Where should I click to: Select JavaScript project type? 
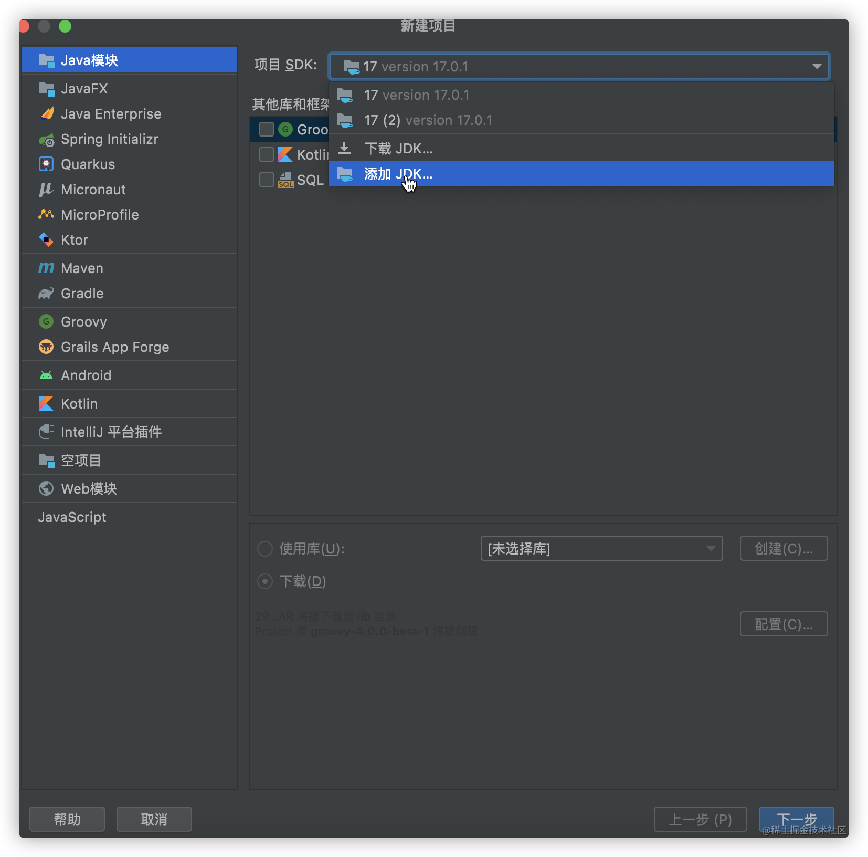(x=72, y=517)
